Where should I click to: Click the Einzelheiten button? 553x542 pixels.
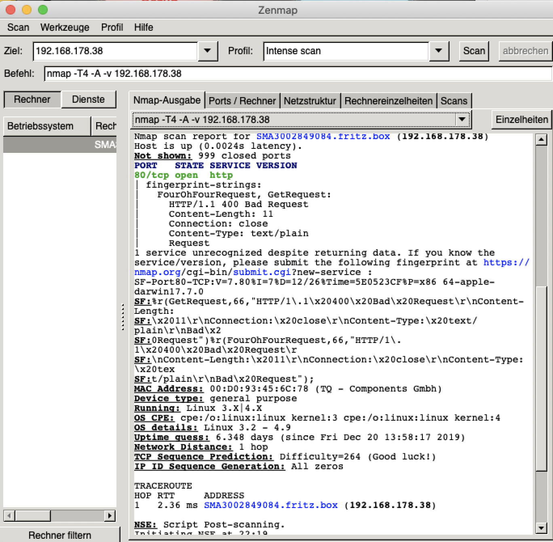pos(521,120)
